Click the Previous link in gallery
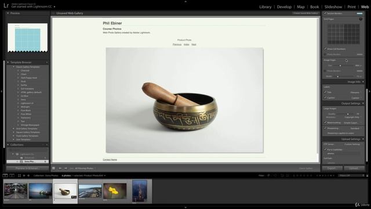 [x=177, y=44]
